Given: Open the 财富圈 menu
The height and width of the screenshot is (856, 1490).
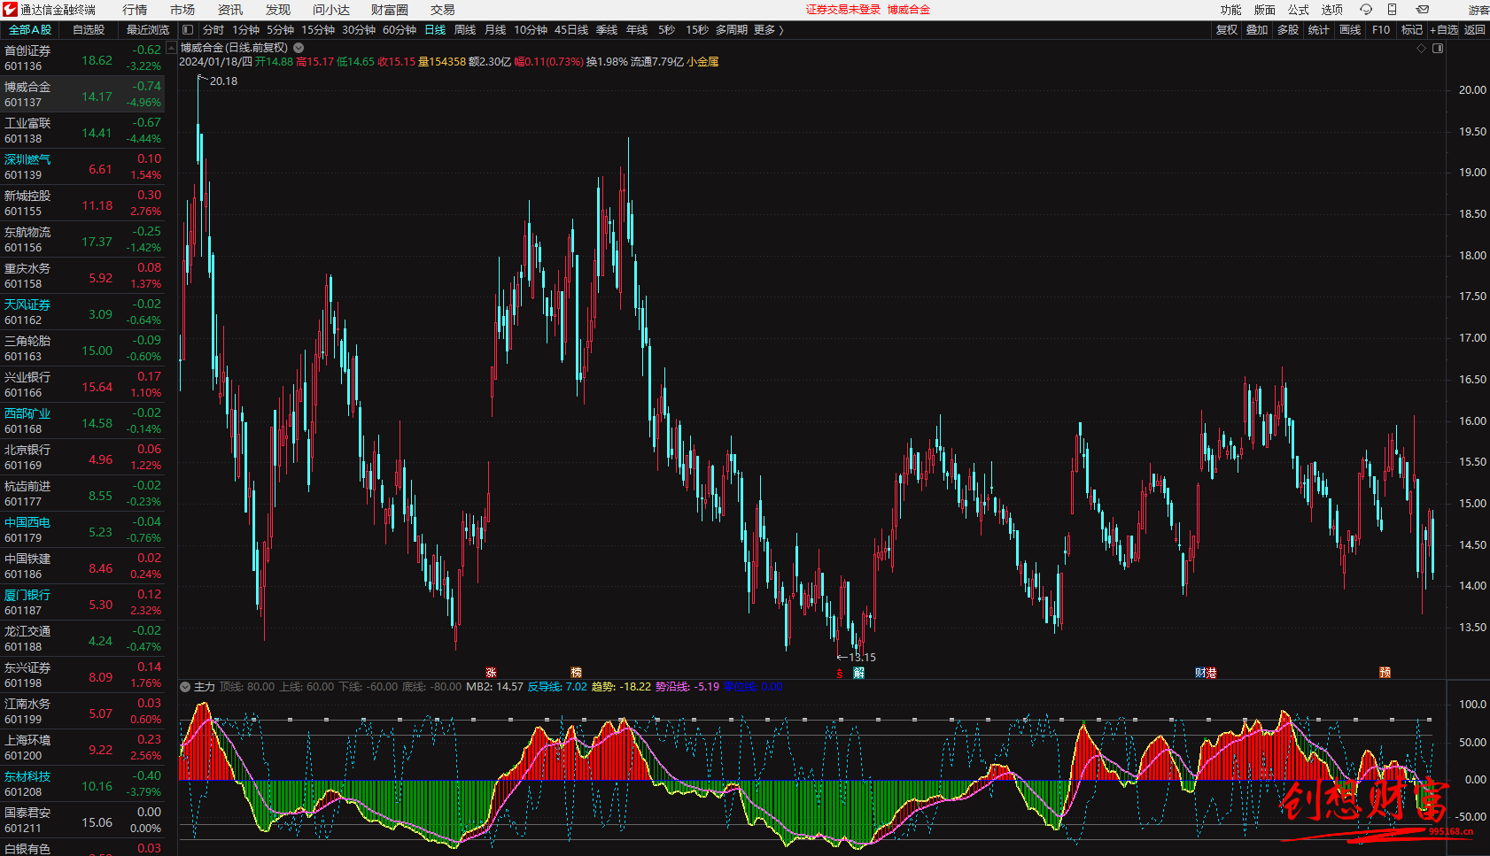Looking at the screenshot, I should point(390,10).
